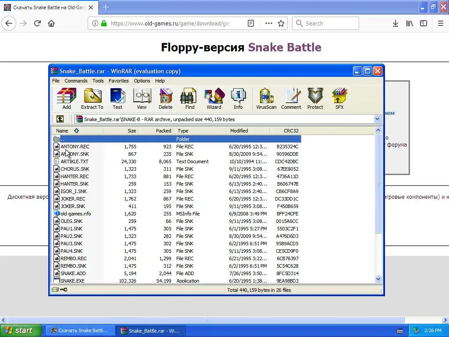
Task: Select the REMBO.REC file
Action: [x=177, y=258]
